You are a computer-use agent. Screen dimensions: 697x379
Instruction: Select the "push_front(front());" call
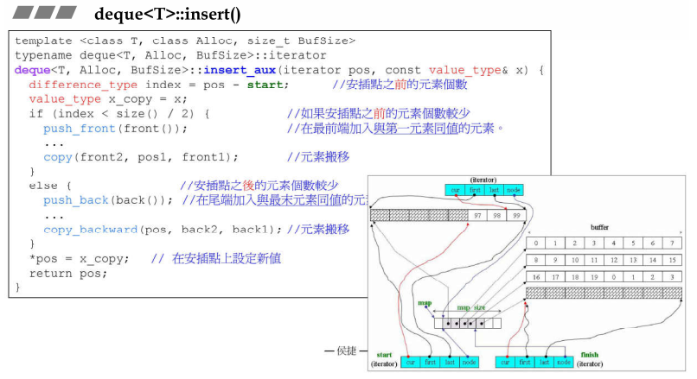[x=116, y=129]
